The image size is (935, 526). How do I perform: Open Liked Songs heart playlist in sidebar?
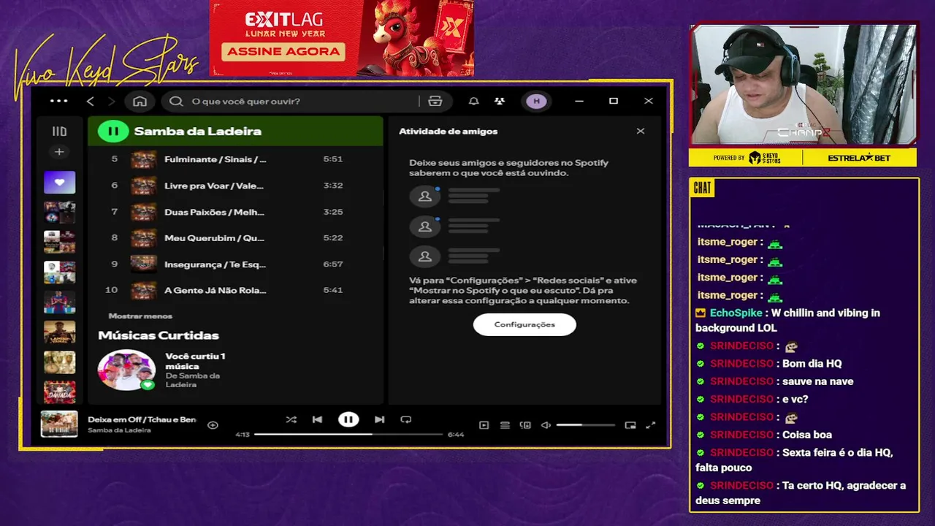pos(59,182)
